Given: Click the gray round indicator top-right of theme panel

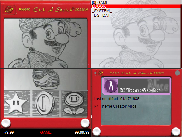Looking at the screenshot, I should 177,73.
